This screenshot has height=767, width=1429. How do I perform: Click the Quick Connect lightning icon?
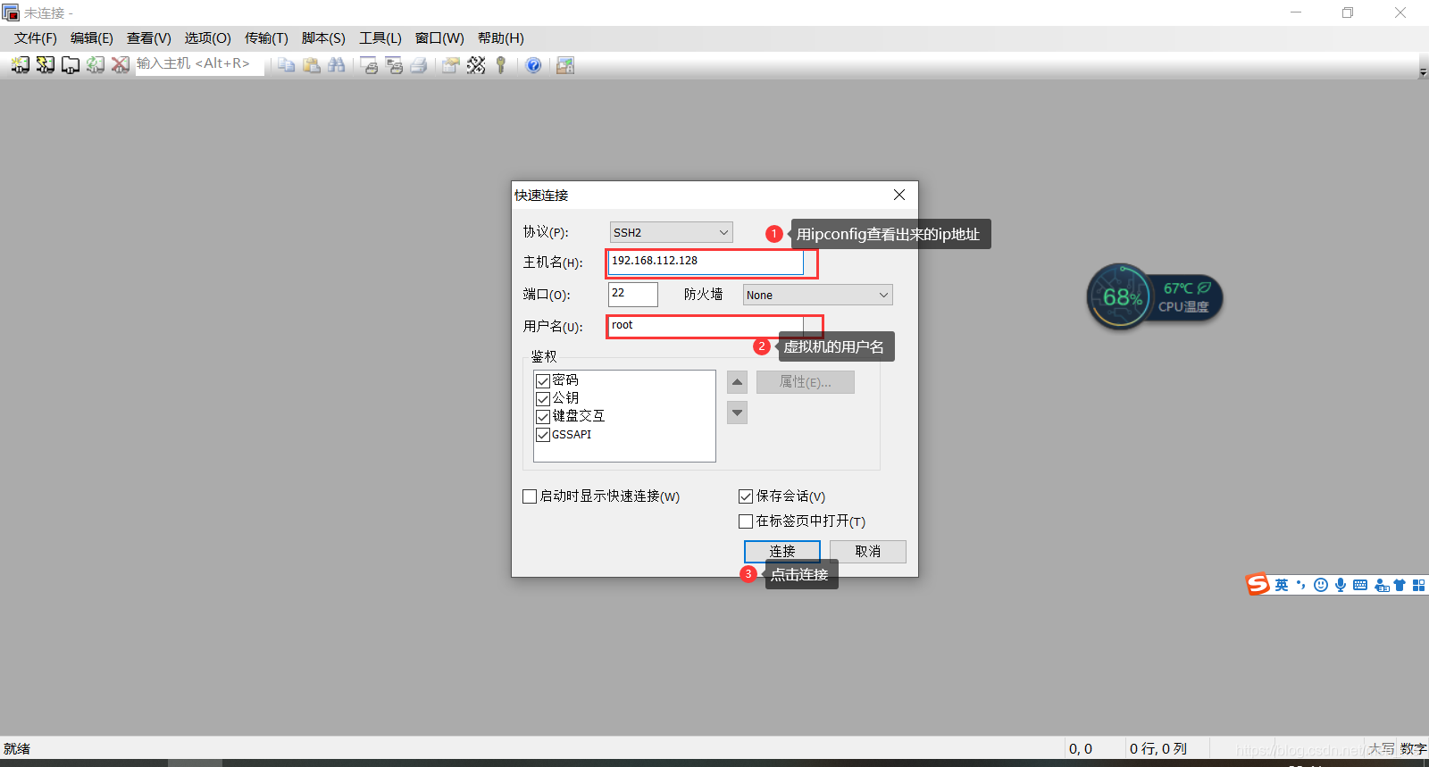point(45,65)
